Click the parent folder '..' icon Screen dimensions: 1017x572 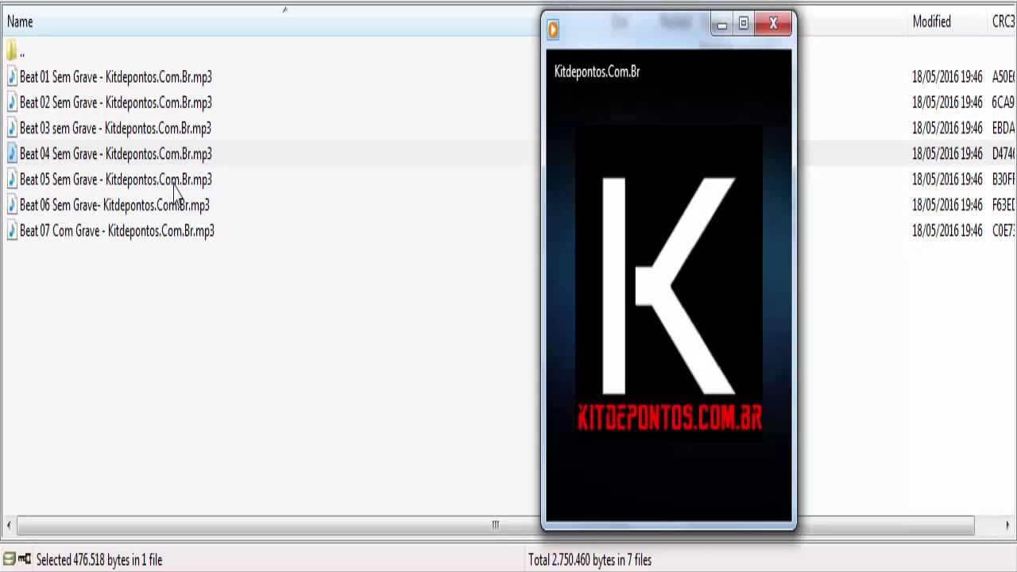click(x=11, y=52)
